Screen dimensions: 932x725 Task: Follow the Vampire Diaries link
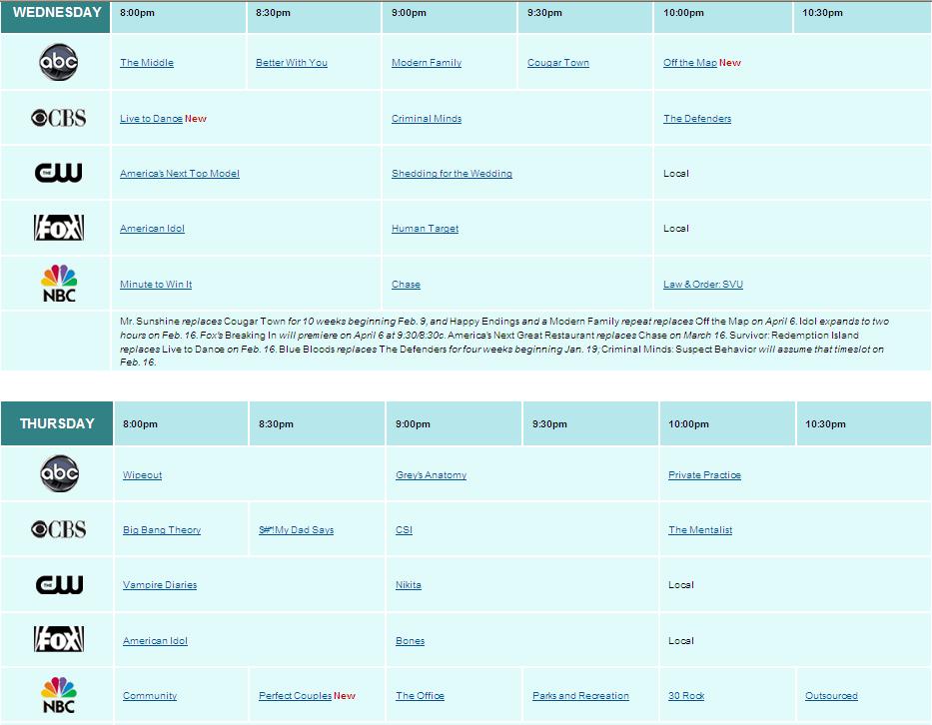pyautogui.click(x=160, y=585)
